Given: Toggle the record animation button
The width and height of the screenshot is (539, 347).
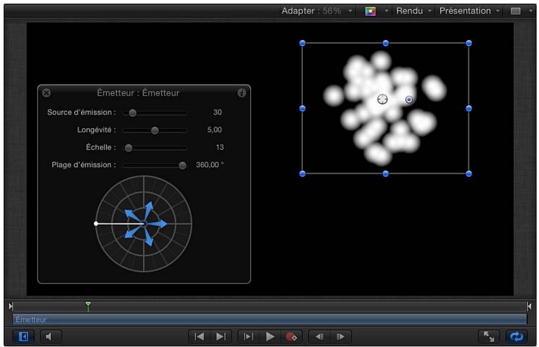Looking at the screenshot, I should pyautogui.click(x=291, y=337).
